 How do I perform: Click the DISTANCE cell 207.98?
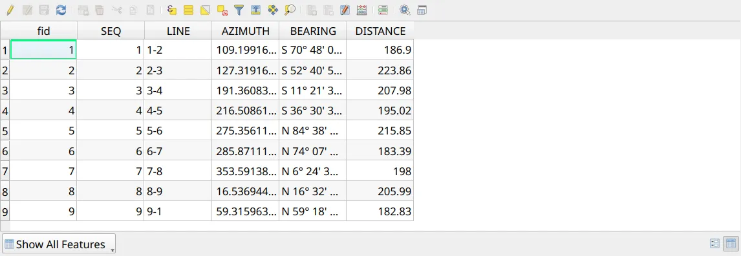pos(380,91)
